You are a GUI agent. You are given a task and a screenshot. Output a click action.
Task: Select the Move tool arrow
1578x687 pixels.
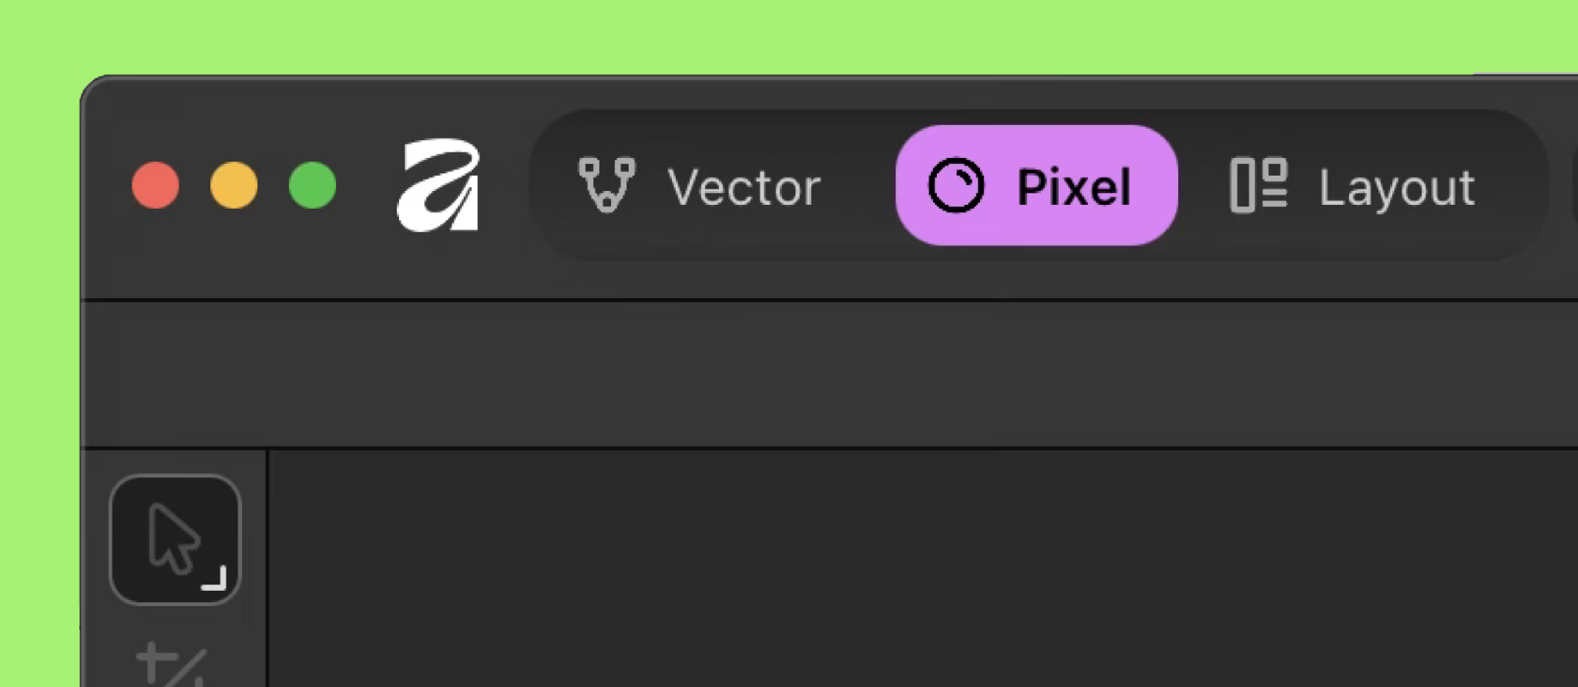[x=173, y=538]
